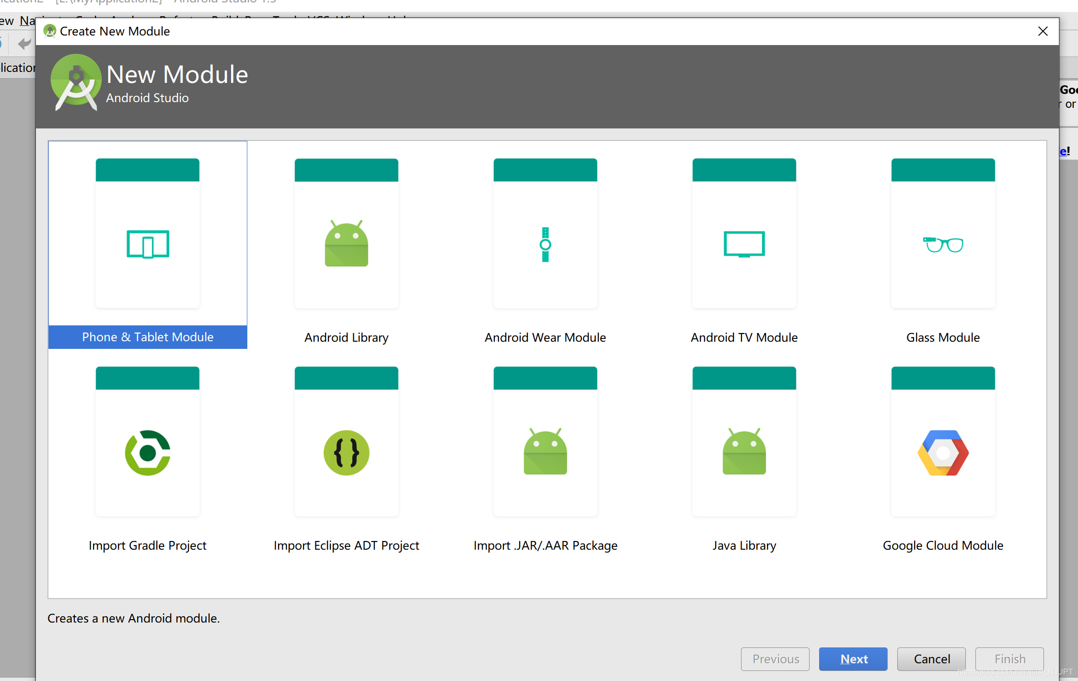Click the Next button
Viewport: 1078px width, 681px height.
pos(853,659)
